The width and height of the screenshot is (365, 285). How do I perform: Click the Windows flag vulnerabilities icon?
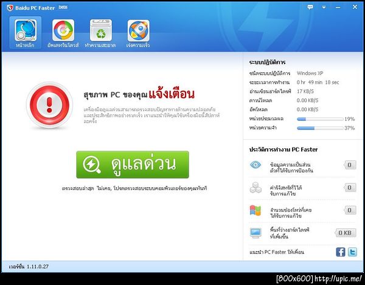(x=255, y=210)
